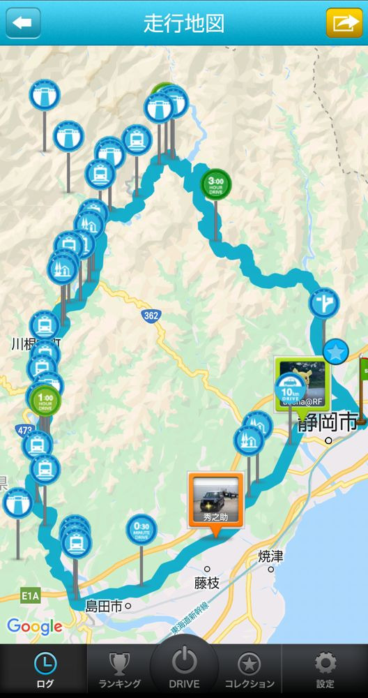Open the share export button

(x=344, y=23)
